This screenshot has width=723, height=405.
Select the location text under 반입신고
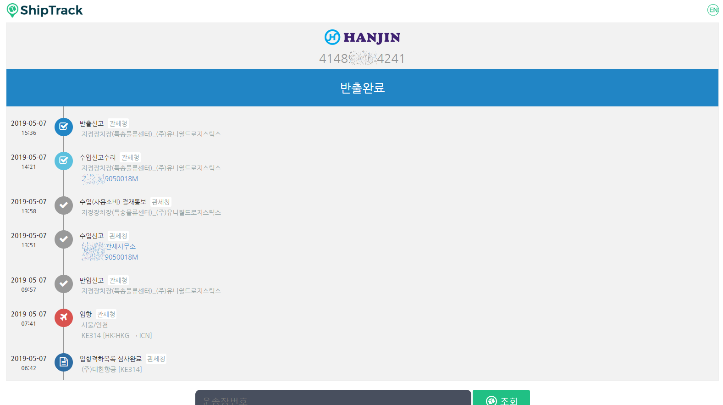[x=151, y=291]
